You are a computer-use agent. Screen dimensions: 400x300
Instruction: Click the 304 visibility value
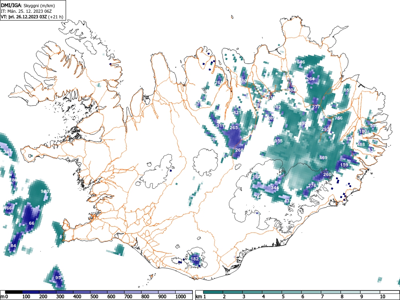tap(292, 90)
